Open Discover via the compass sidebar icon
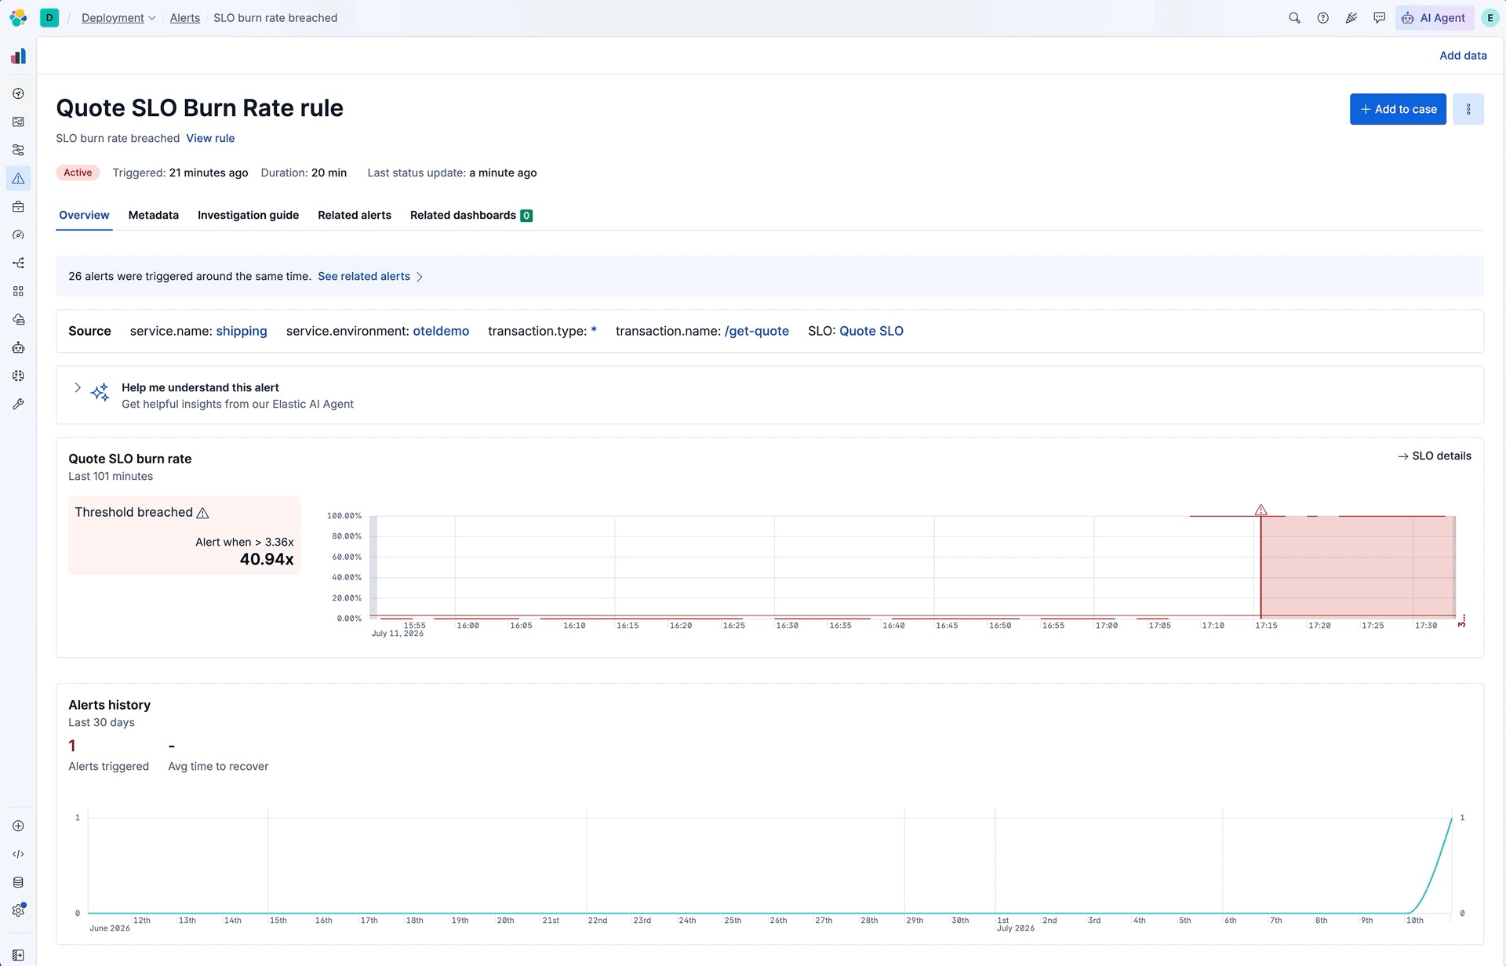 (18, 93)
